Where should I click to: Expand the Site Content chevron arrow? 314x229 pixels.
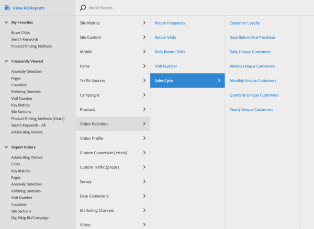click(x=144, y=37)
